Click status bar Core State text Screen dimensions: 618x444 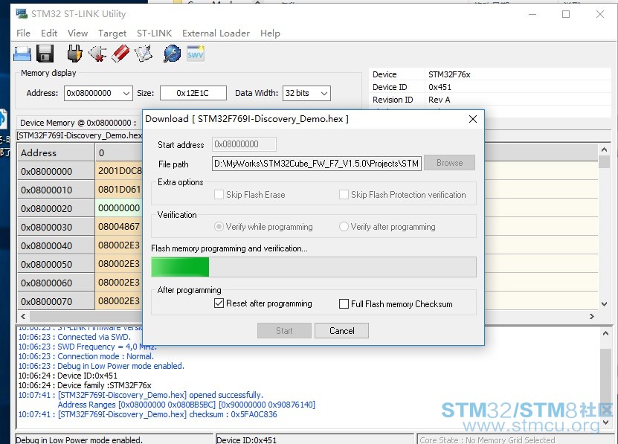pyautogui.click(x=487, y=440)
